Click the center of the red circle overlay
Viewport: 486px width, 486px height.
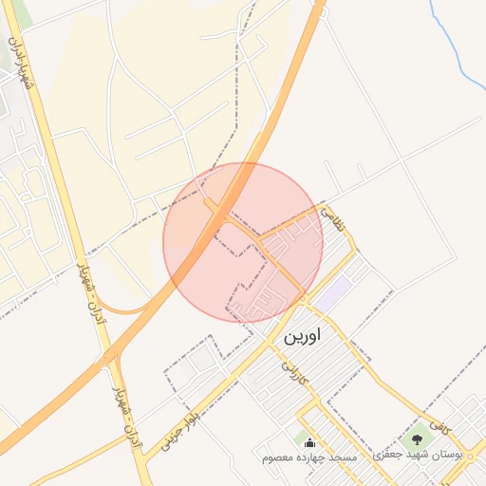[243, 242]
